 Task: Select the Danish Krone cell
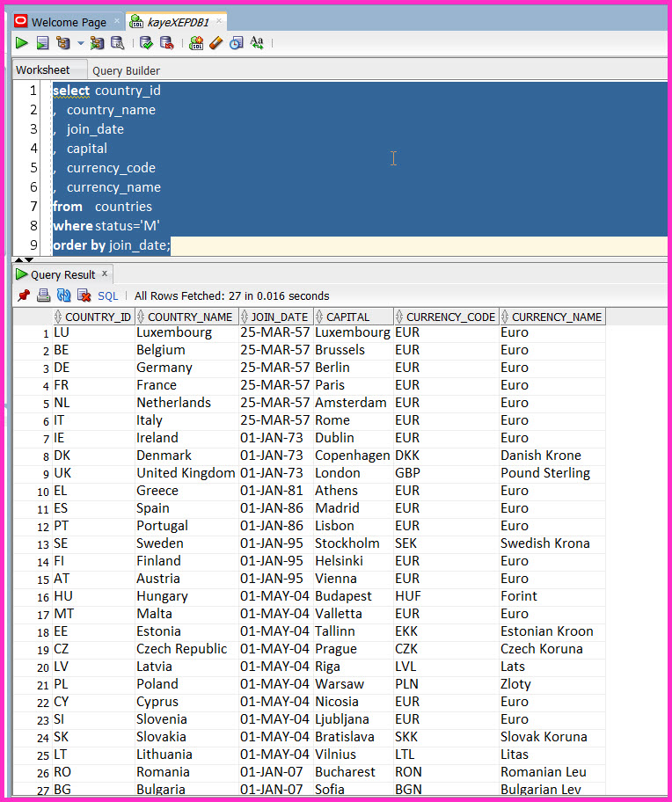[552, 456]
